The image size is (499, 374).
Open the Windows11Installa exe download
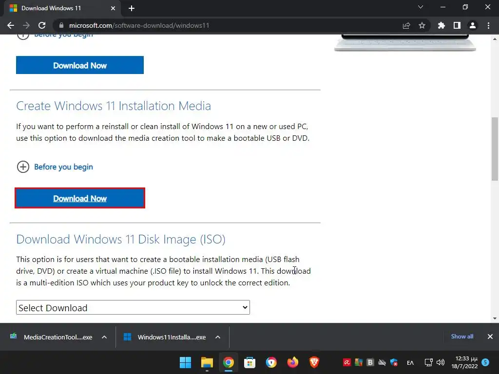tap(165, 337)
